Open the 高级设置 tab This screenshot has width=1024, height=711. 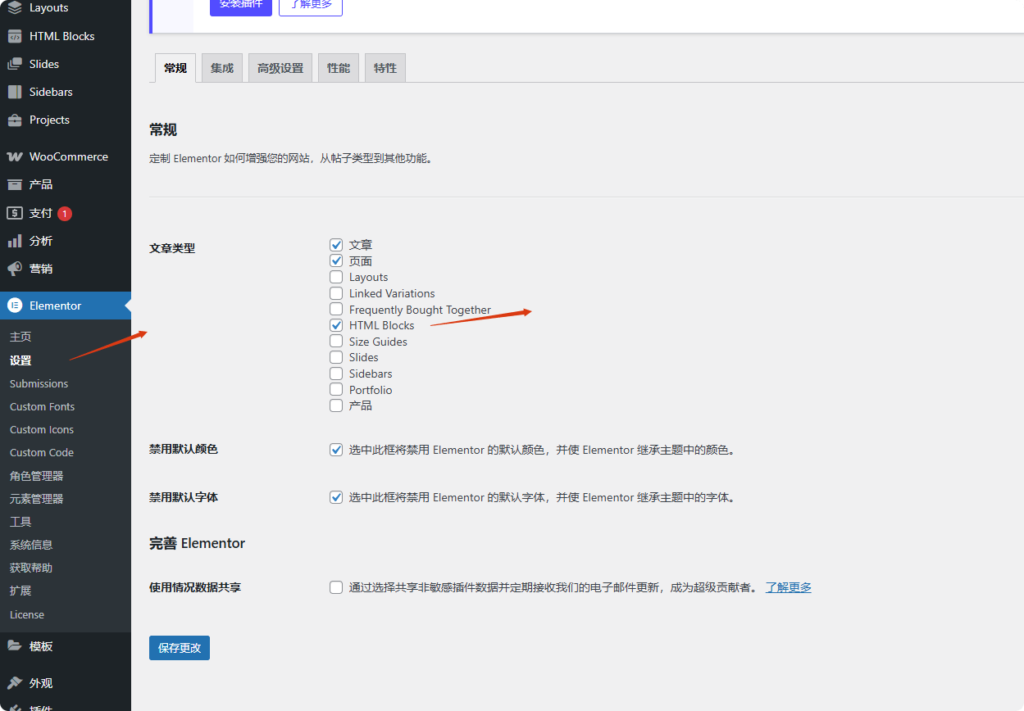[x=280, y=68]
